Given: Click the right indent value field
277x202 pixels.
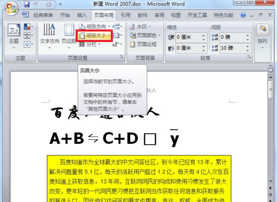Looking at the screenshot, I should click(188, 48).
